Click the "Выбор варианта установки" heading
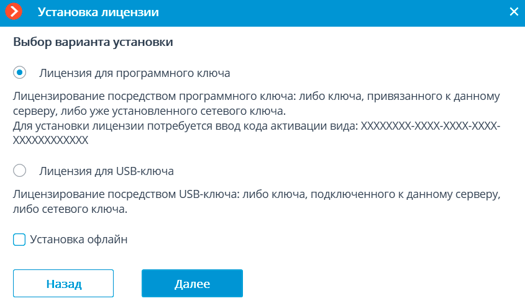 click(93, 43)
